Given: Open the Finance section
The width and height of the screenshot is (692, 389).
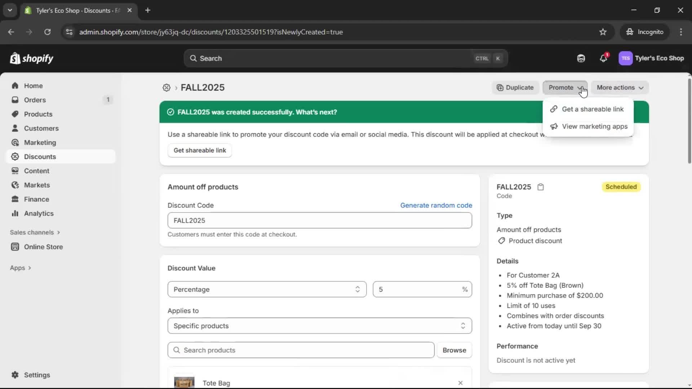Looking at the screenshot, I should click(36, 199).
